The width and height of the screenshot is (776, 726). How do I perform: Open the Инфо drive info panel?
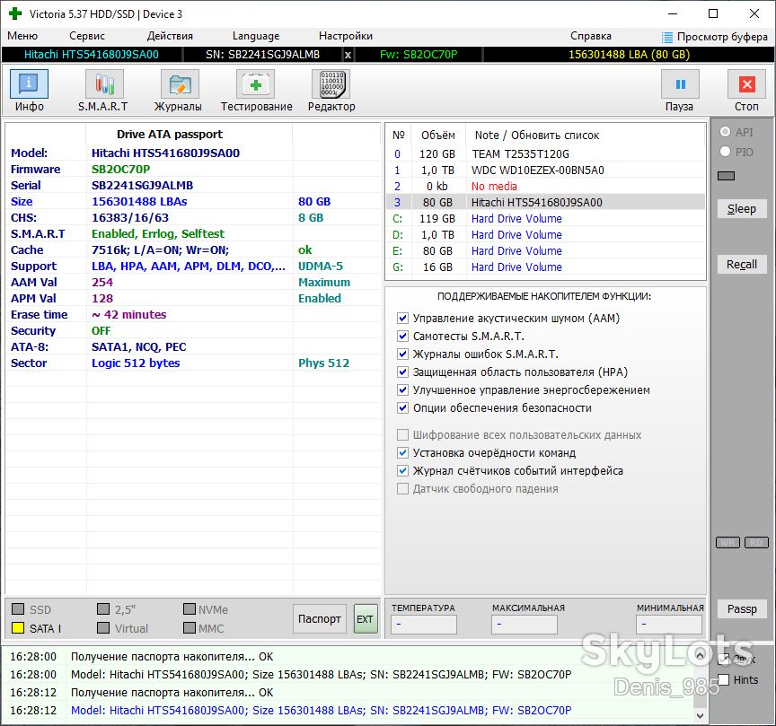coord(30,91)
